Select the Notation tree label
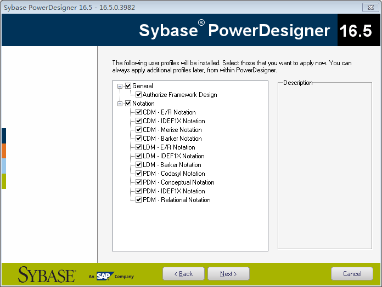 click(143, 104)
